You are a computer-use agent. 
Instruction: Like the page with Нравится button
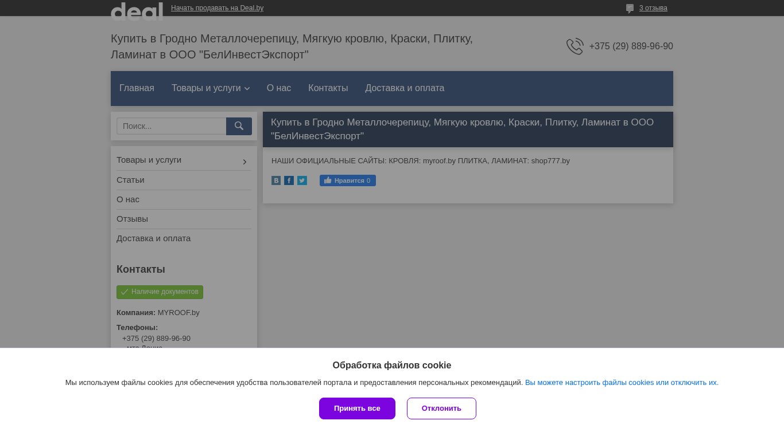pos(348,180)
